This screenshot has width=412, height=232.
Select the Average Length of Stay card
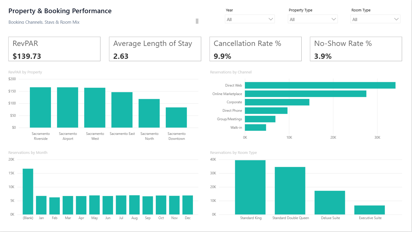coord(155,49)
